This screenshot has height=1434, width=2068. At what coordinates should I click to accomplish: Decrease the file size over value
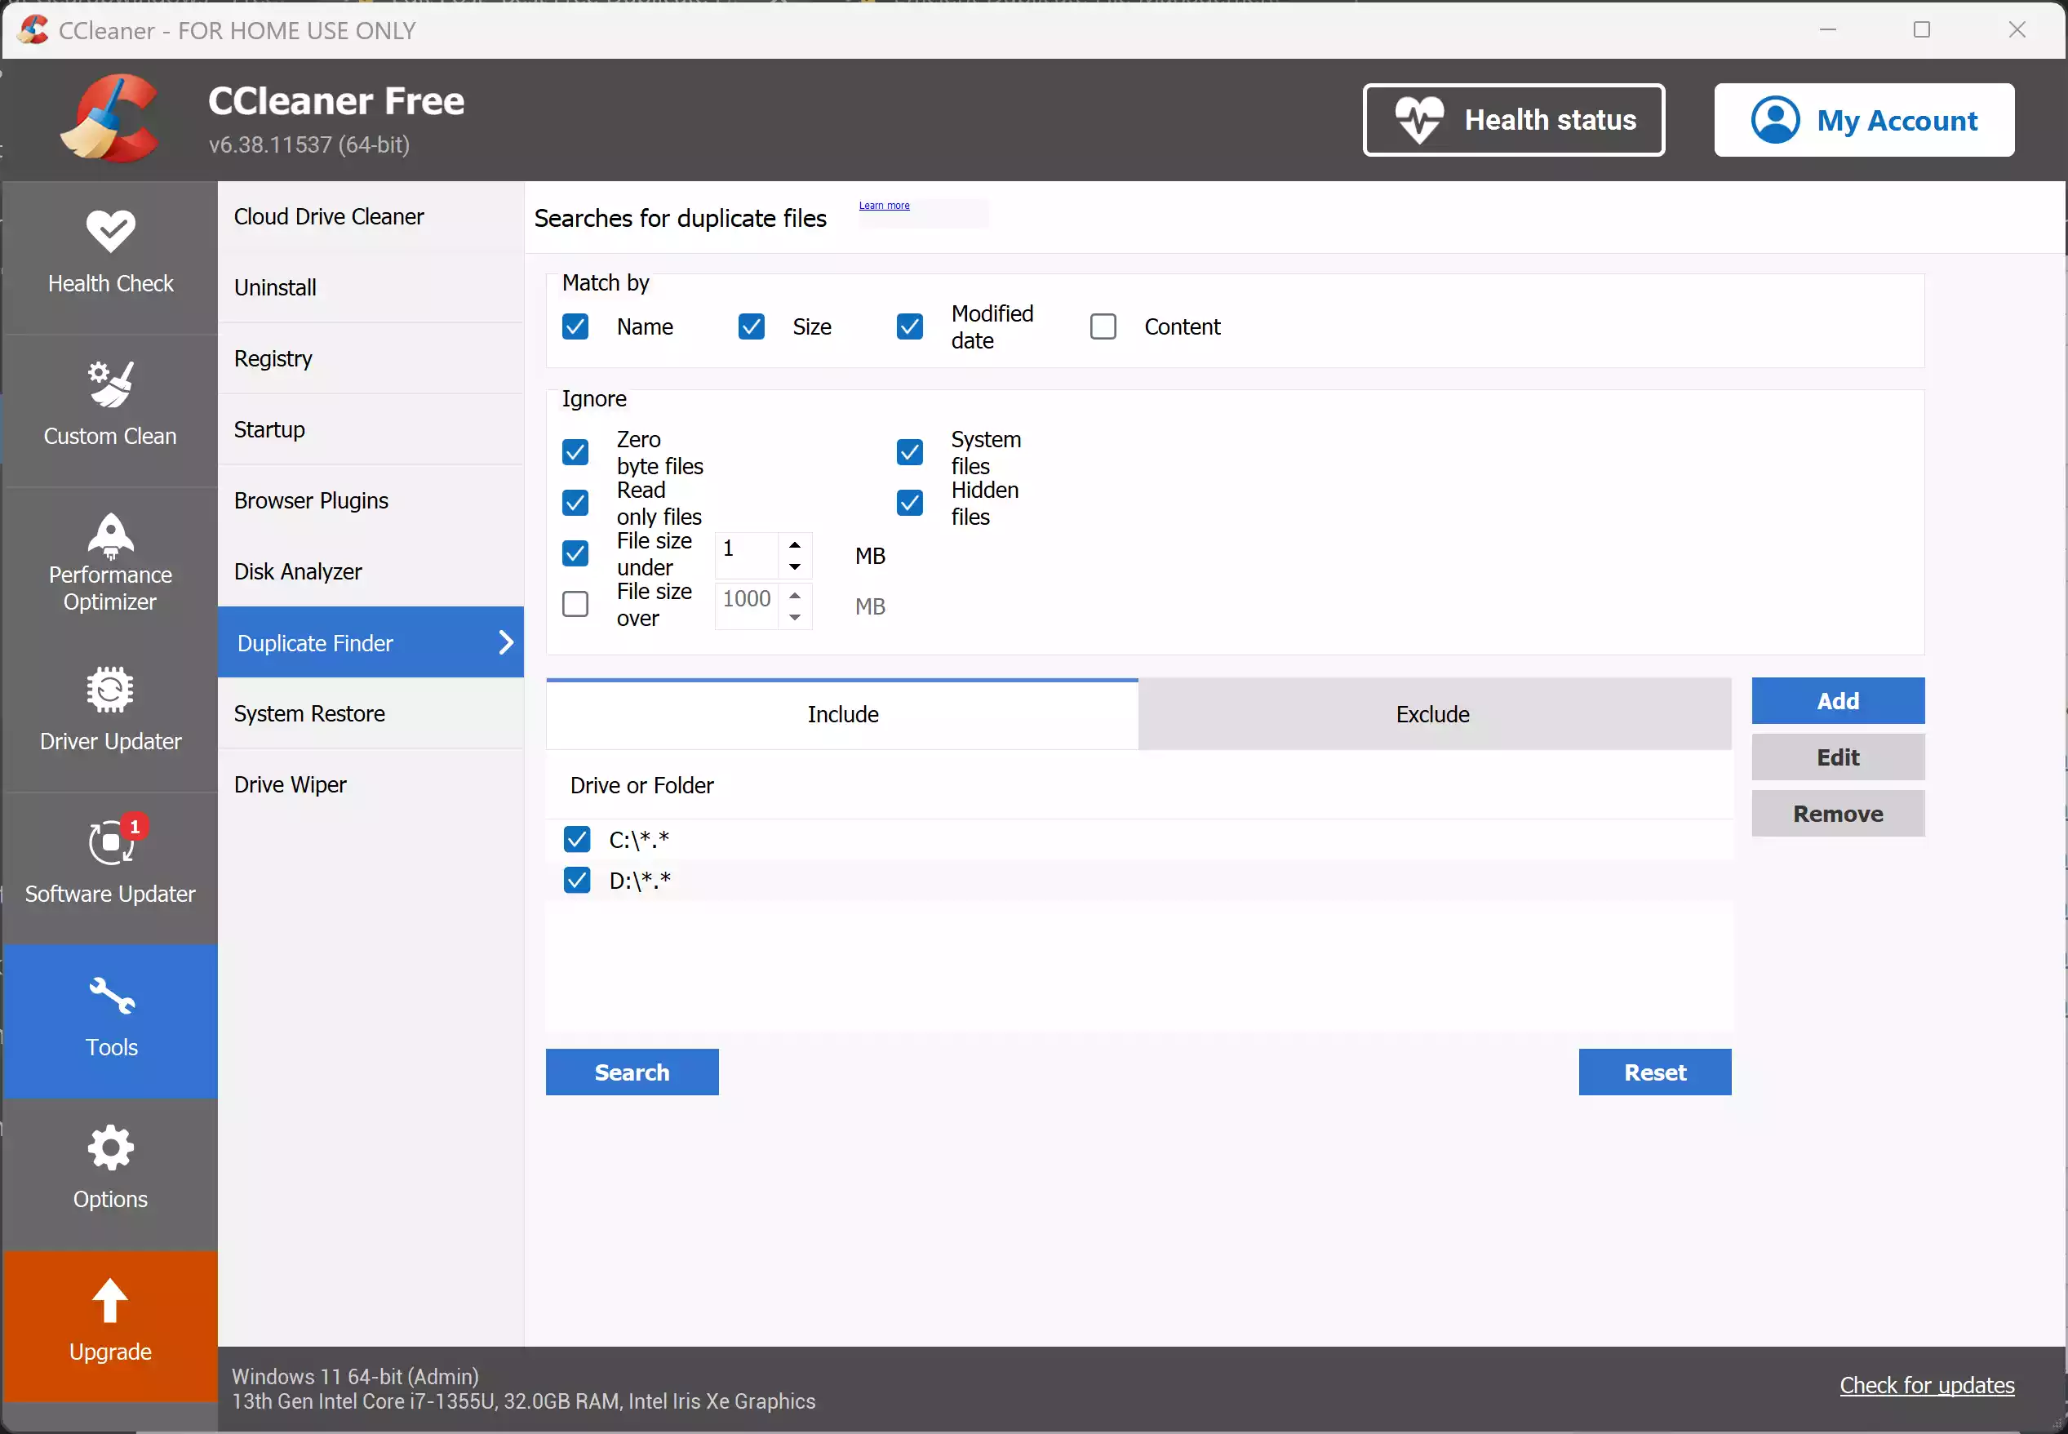point(794,618)
